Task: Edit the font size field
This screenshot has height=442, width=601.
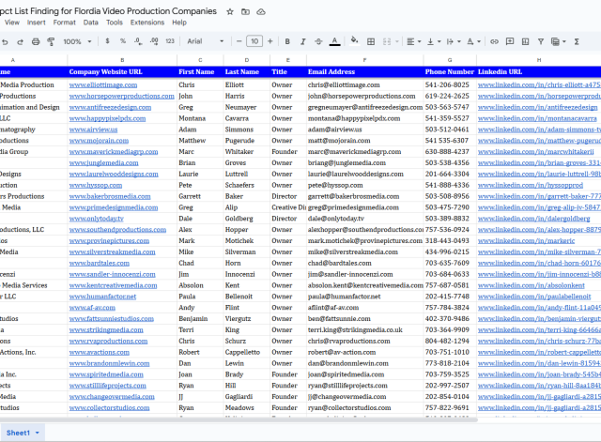Action: [254, 41]
